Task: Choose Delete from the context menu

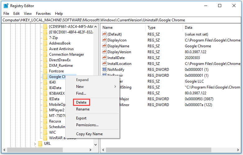Action: pyautogui.click(x=81, y=102)
